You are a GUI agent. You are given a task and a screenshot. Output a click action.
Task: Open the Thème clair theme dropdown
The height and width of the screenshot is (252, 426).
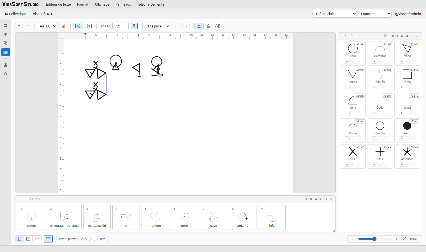pos(334,14)
